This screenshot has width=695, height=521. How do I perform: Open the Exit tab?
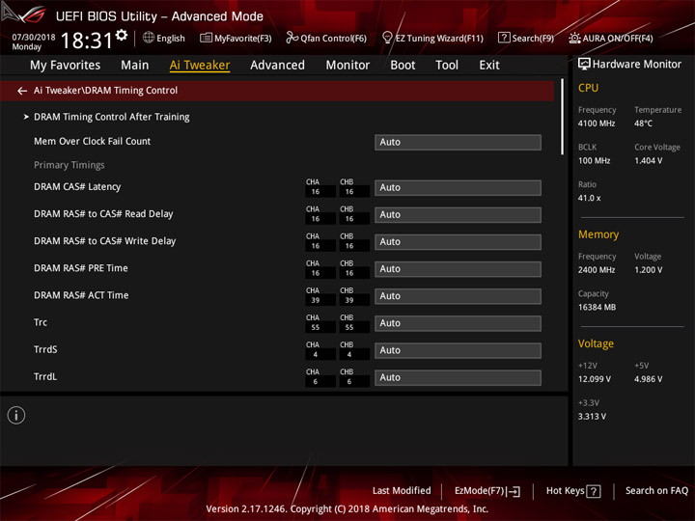(x=489, y=66)
